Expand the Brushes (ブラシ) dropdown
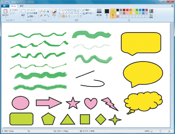175x134 pixels. (x=54, y=17)
